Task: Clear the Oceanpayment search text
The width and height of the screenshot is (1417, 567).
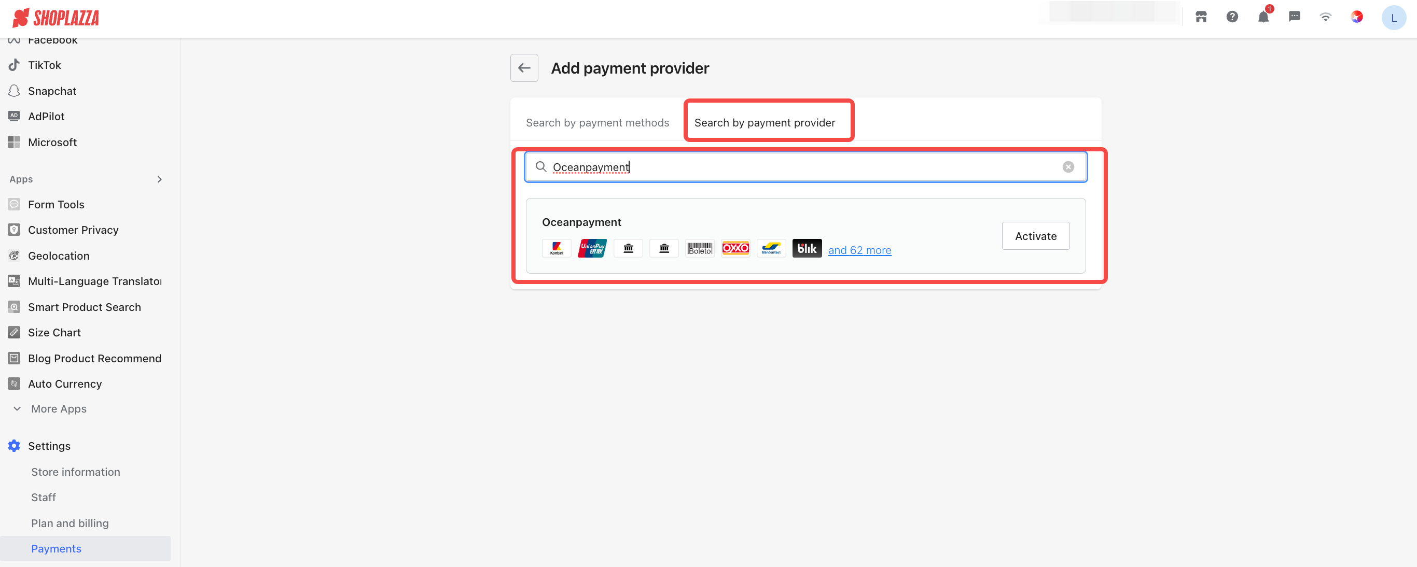Action: tap(1068, 167)
